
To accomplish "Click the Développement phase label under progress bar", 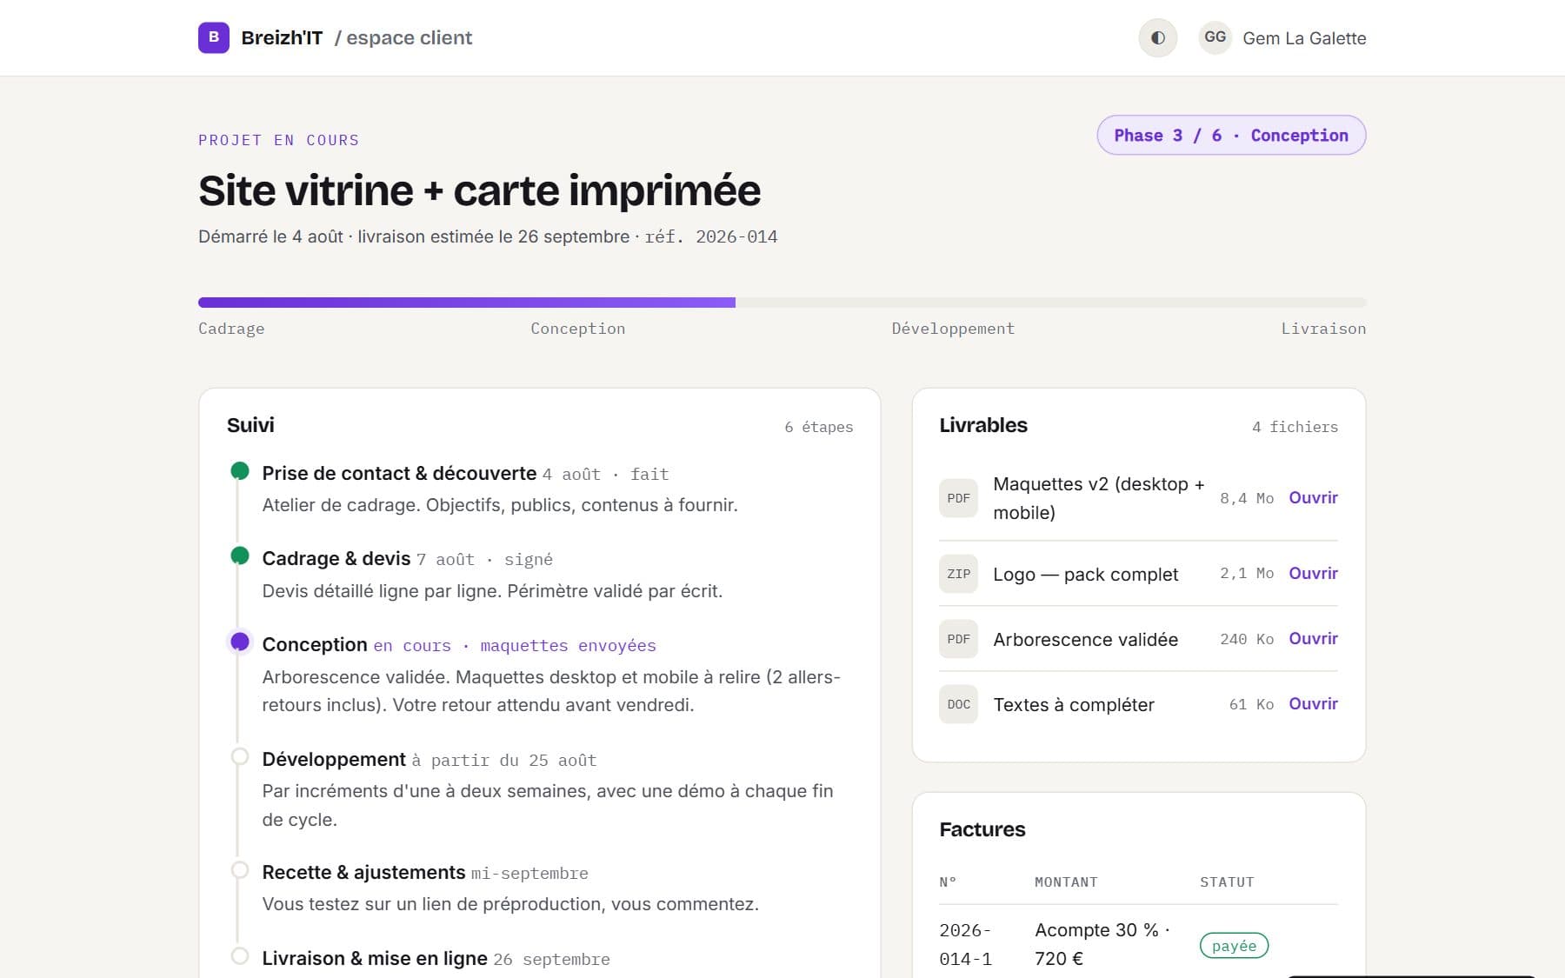I will [x=953, y=329].
